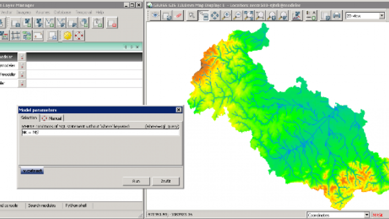Screen dimensions: 389x219
Task: Select the Zoom out magnifier tool
Action: tap(237, 16)
